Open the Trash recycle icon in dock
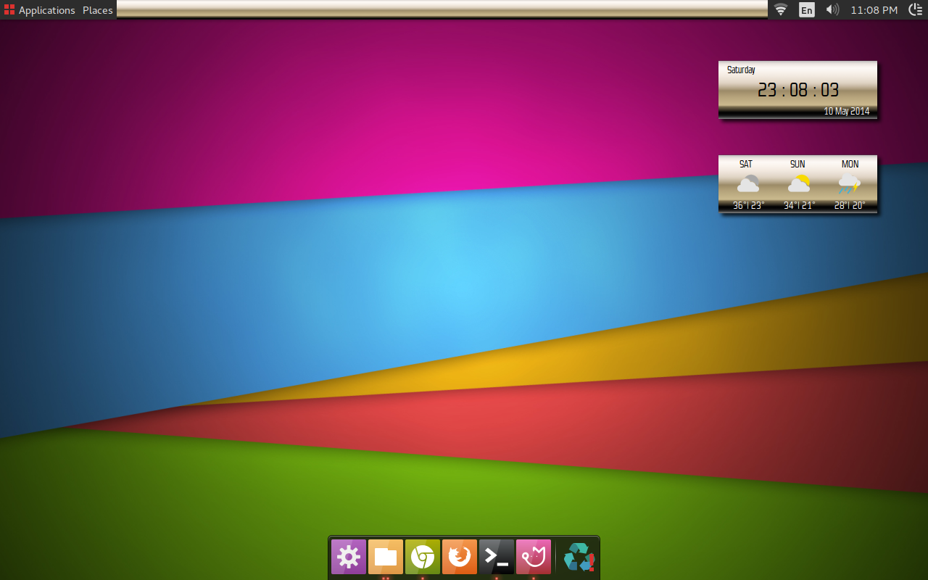This screenshot has height=580, width=928. click(579, 558)
